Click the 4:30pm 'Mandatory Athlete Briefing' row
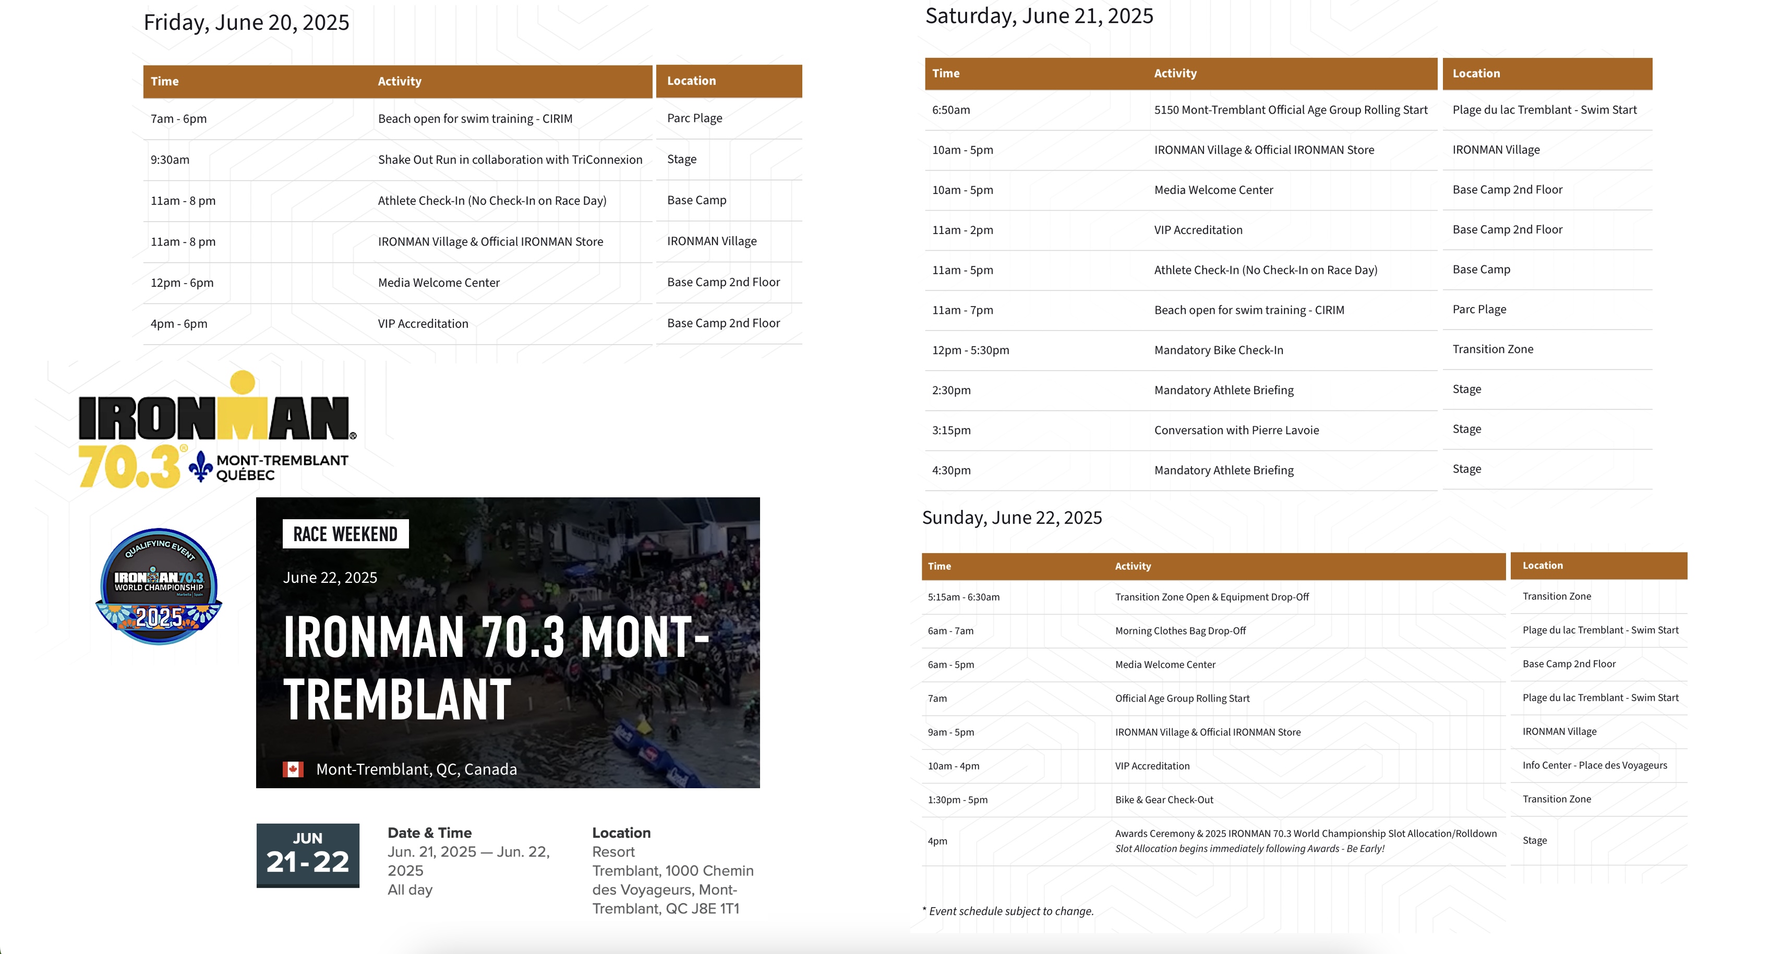The height and width of the screenshot is (954, 1782). pos(1288,470)
